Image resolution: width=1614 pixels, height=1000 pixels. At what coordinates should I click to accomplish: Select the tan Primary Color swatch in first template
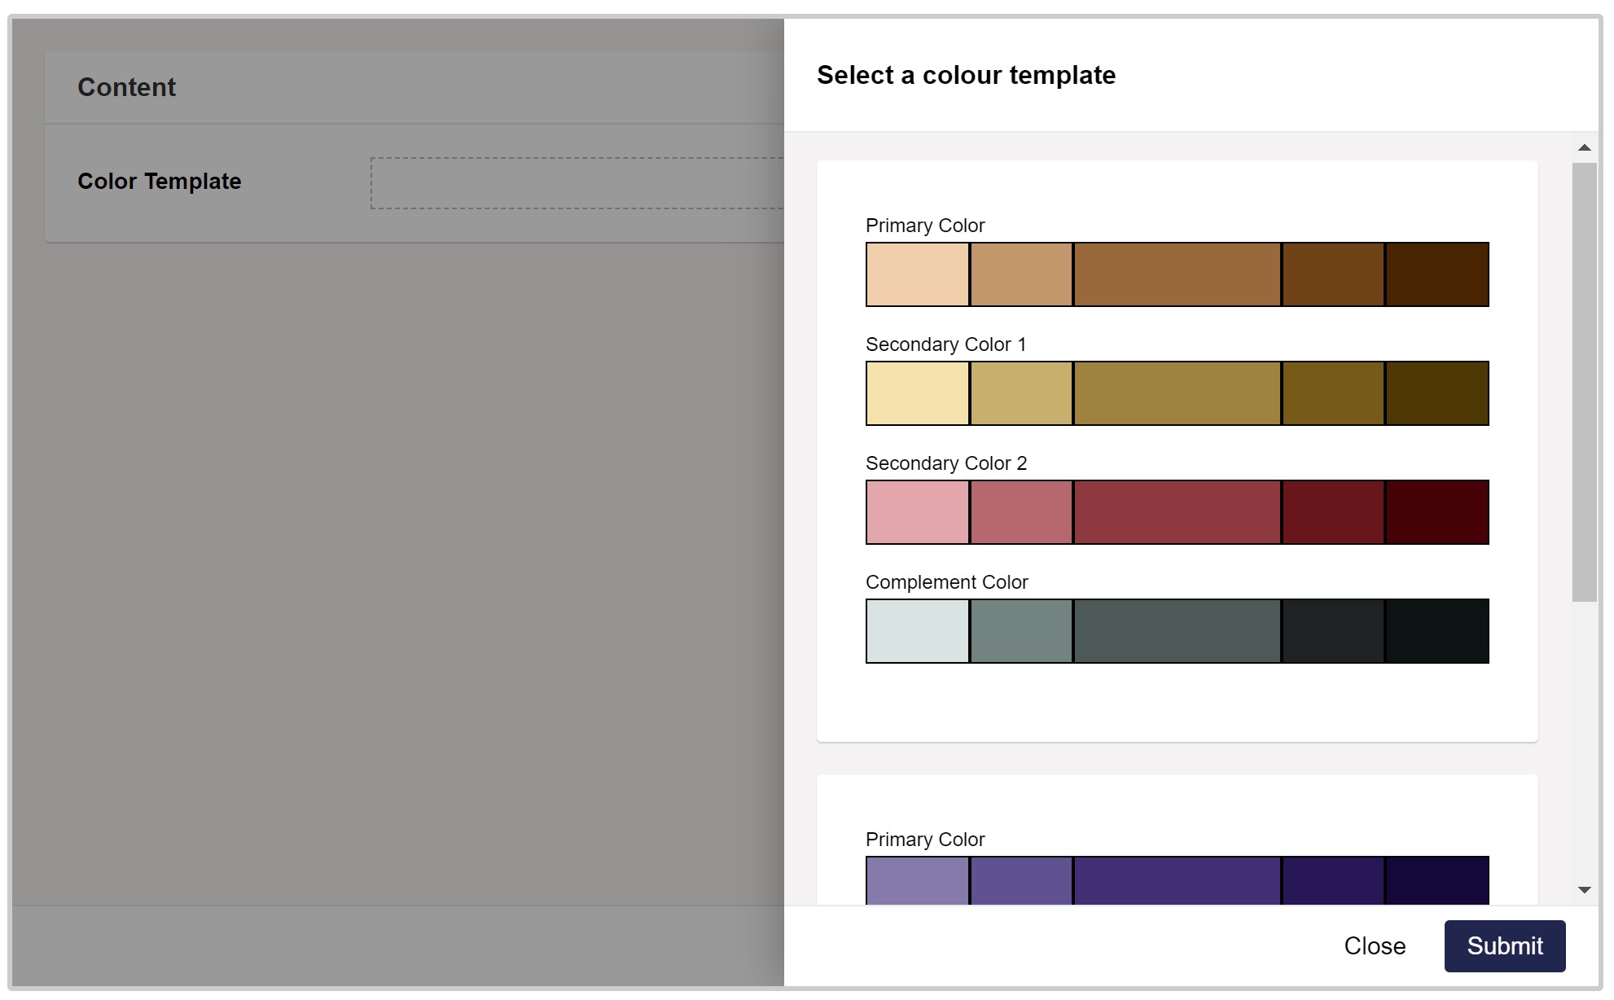point(1021,274)
